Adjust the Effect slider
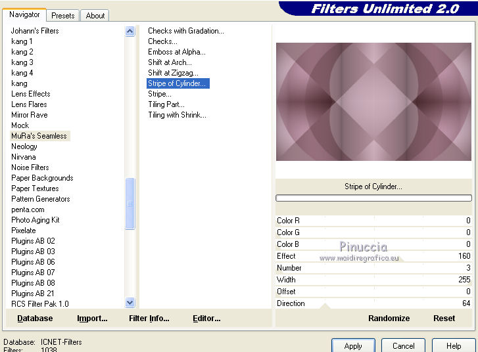This screenshot has width=478, height=352. [x=373, y=256]
